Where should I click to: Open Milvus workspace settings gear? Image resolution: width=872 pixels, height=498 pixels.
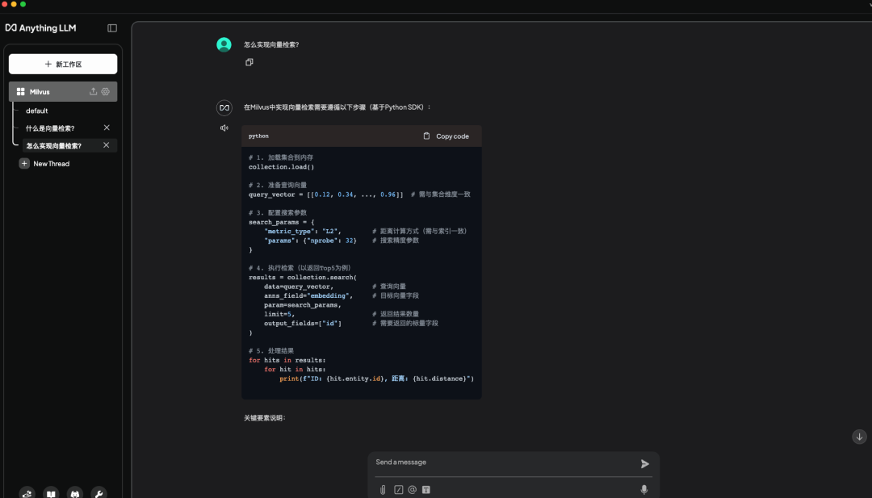106,92
